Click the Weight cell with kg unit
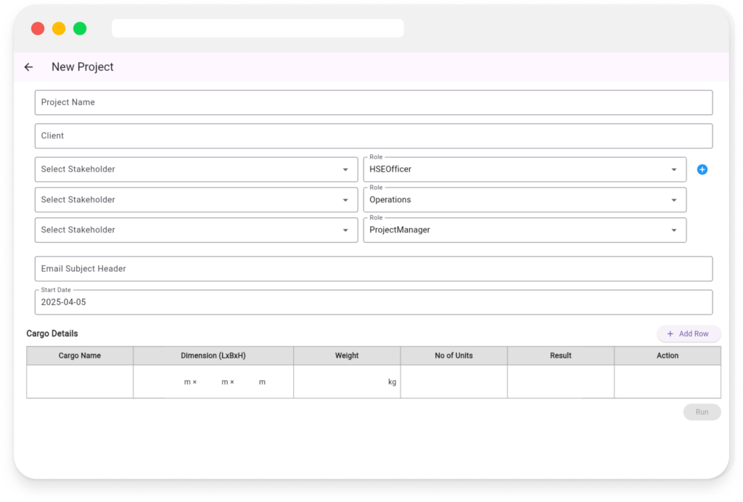Viewport: 743px width, 502px height. click(x=341, y=382)
